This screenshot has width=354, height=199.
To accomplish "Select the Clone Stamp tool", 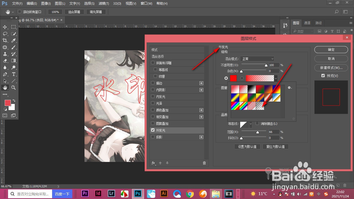I will click(x=5, y=54).
